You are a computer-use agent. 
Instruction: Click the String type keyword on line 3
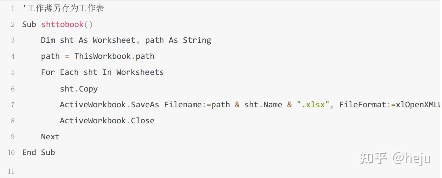[197, 40]
